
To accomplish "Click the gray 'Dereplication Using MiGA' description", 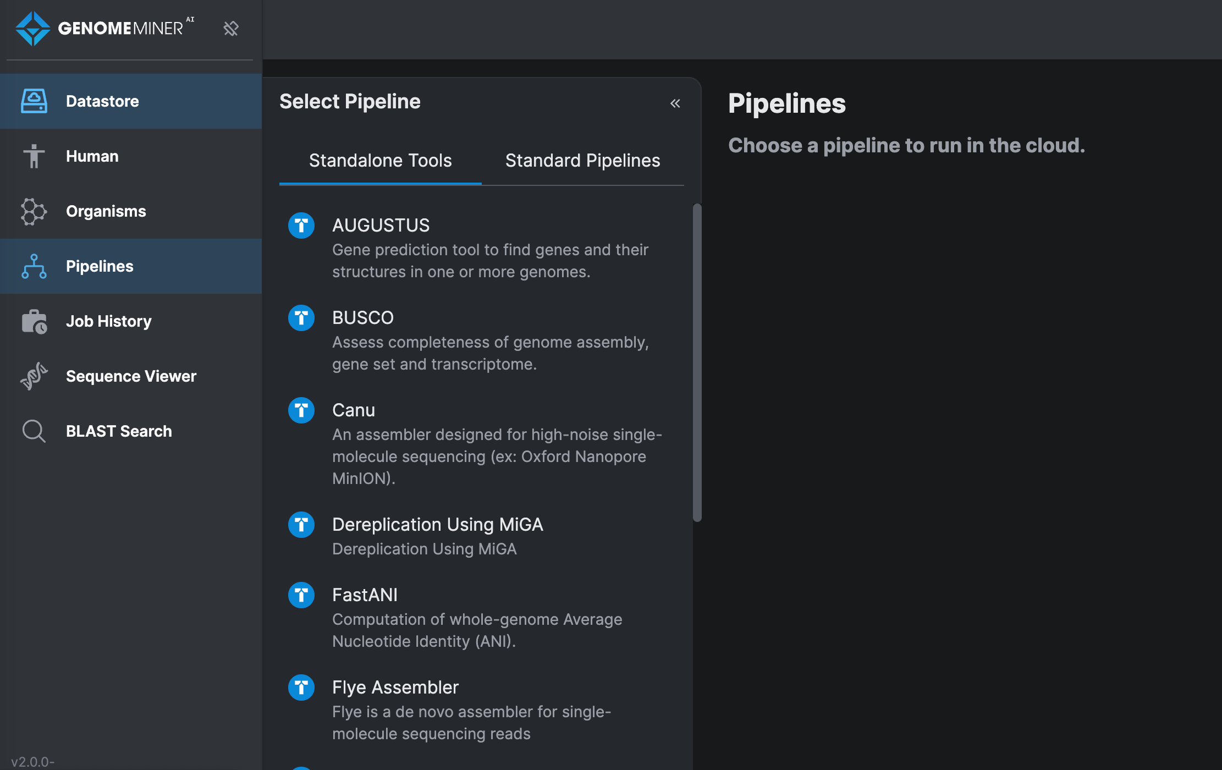I will tap(425, 549).
